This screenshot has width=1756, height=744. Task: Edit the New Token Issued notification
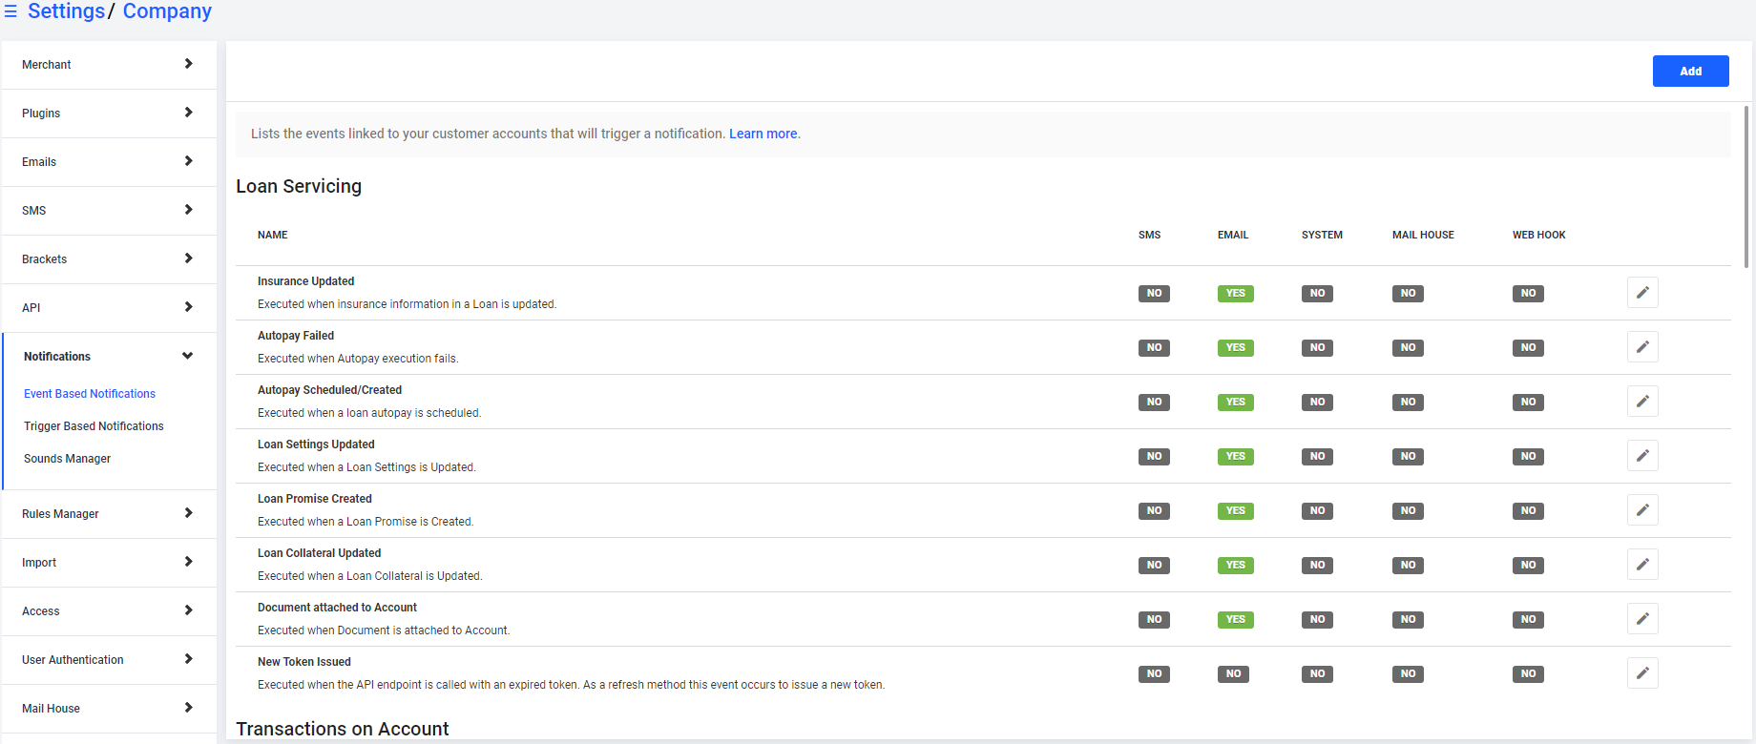pyautogui.click(x=1642, y=673)
